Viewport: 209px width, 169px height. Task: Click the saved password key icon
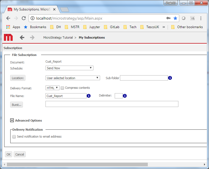click(168, 18)
